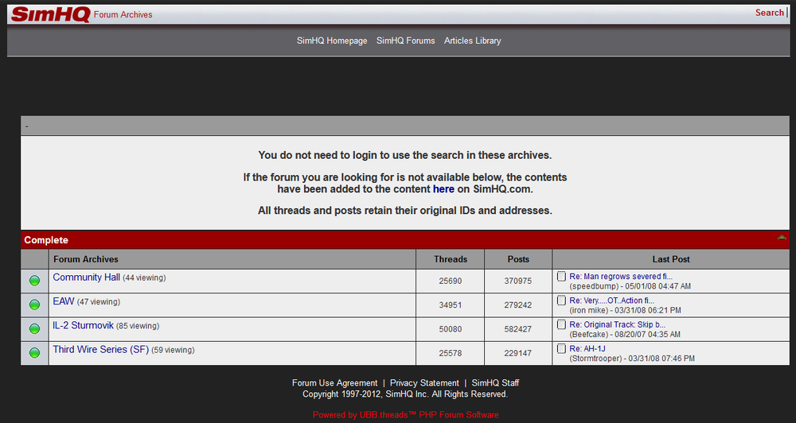Click post icon next to Man regrows severed
The image size is (796, 423).
562,277
